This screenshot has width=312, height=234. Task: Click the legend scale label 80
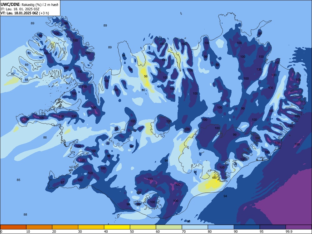click(210, 232)
